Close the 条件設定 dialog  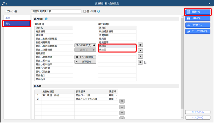point(209,4)
